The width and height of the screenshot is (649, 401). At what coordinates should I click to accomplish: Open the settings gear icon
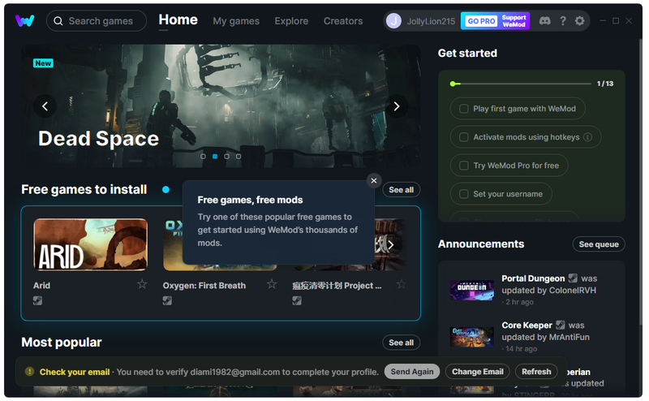[x=579, y=21]
